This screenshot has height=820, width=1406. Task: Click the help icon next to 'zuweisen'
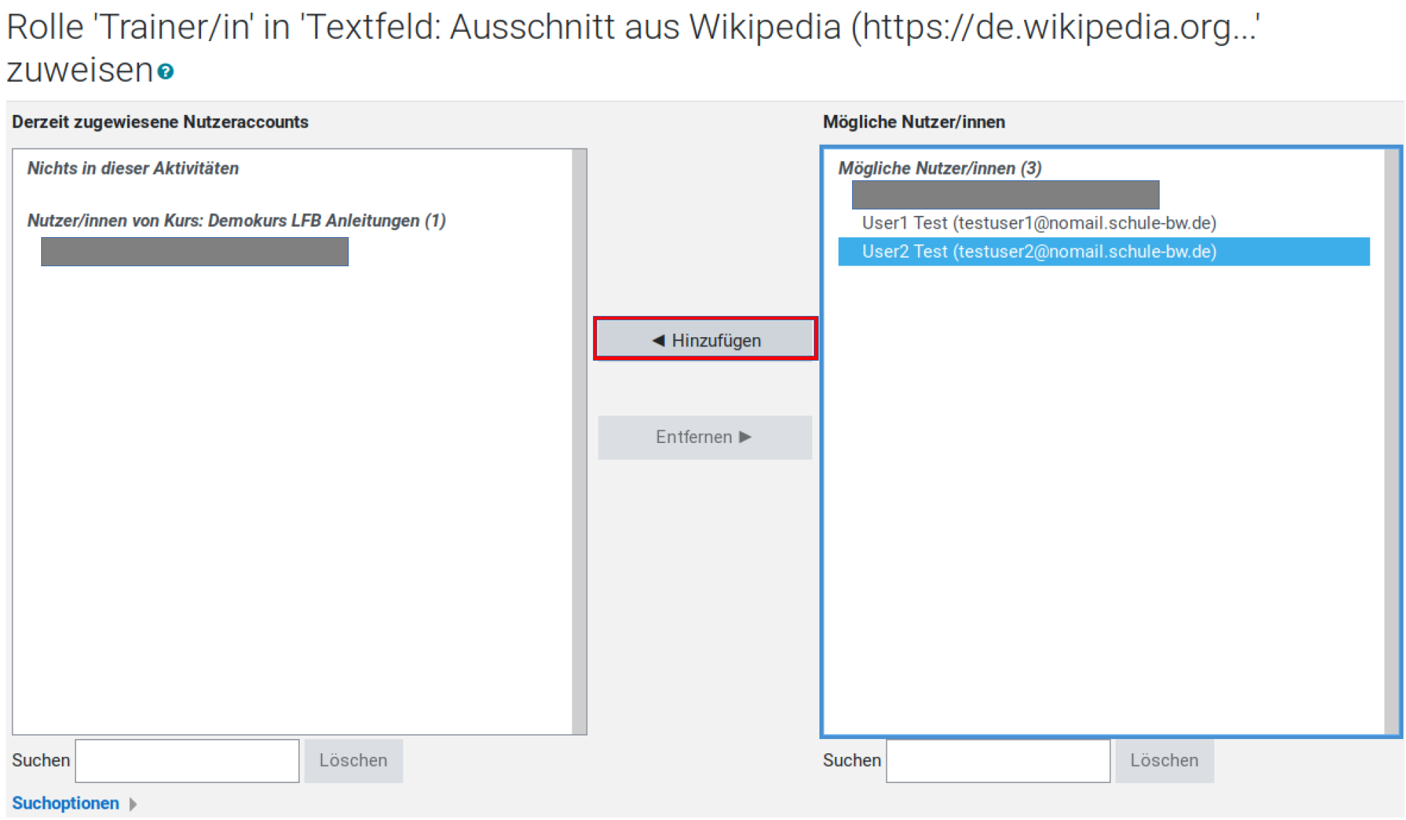[165, 72]
